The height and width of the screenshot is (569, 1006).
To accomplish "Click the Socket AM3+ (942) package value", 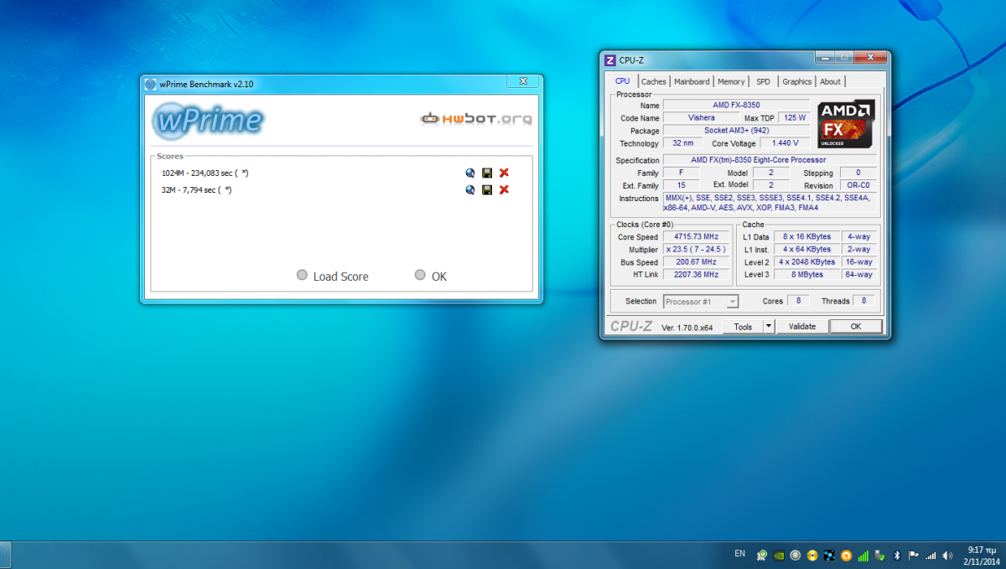I will 736,131.
